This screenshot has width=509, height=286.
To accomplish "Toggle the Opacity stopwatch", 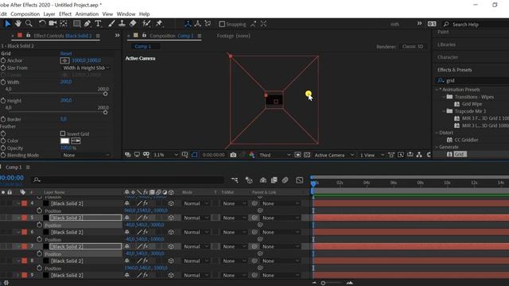I will (x=3, y=149).
